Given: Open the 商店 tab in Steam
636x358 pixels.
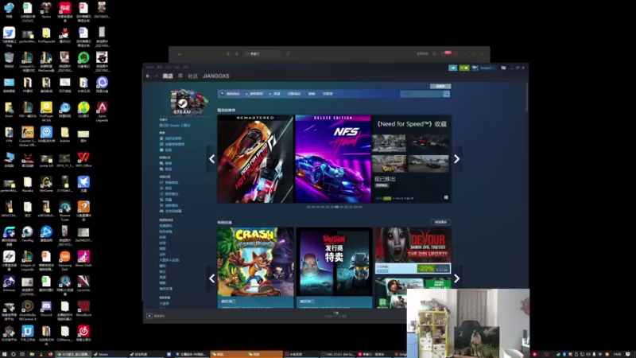Looking at the screenshot, I should (168, 76).
